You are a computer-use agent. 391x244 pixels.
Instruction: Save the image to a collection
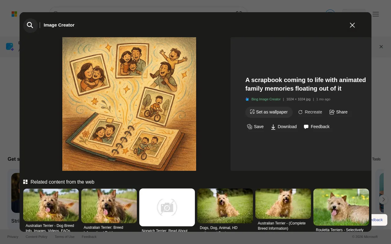(x=255, y=127)
